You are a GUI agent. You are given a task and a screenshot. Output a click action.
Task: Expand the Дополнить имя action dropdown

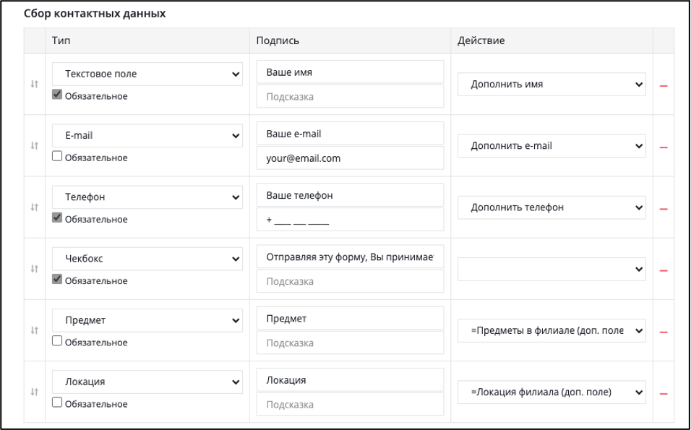551,84
